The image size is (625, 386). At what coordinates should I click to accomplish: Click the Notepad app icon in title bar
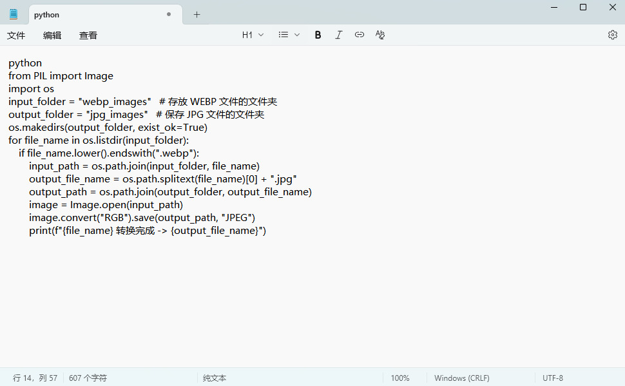point(14,14)
